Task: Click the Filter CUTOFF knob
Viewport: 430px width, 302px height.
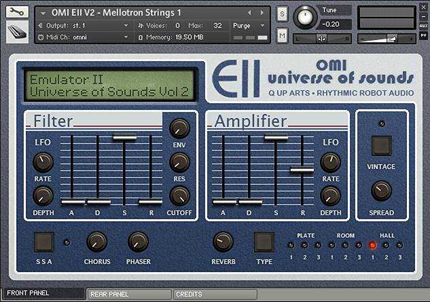Action: click(x=179, y=196)
